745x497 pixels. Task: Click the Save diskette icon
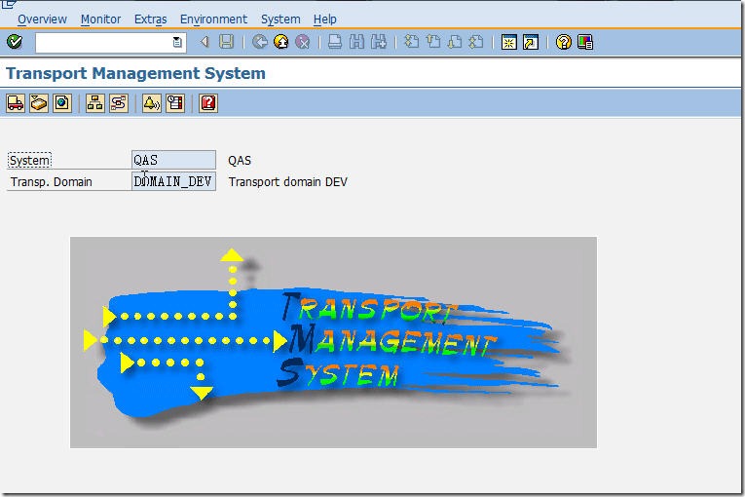pos(226,42)
